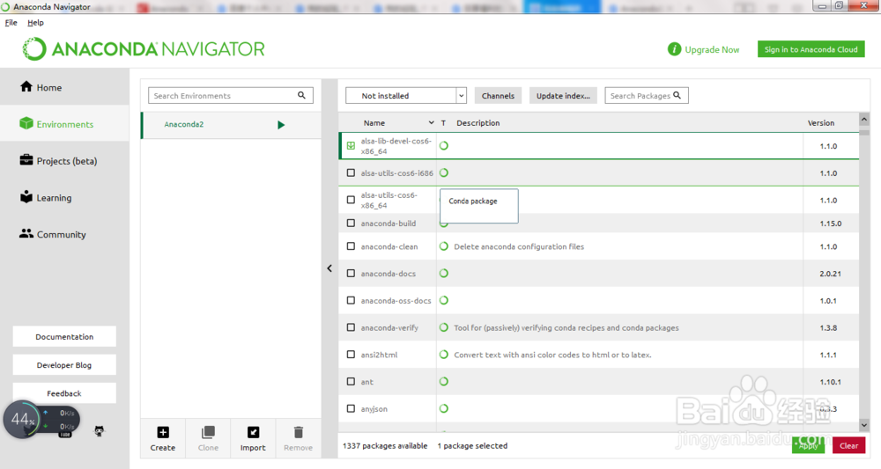The height and width of the screenshot is (469, 881).
Task: Check the alsa-utils-cos6-i686 package
Action: (352, 172)
